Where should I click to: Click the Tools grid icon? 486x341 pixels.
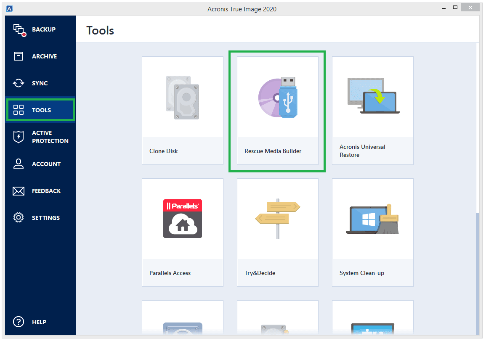(x=19, y=110)
